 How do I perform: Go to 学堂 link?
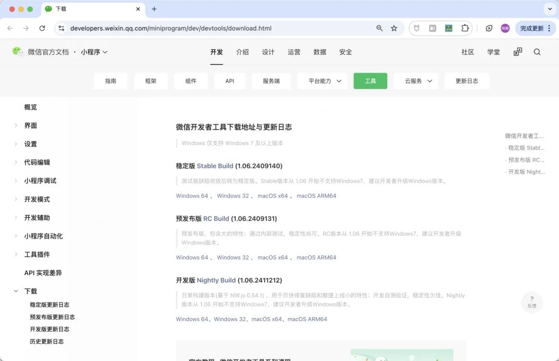[493, 52]
